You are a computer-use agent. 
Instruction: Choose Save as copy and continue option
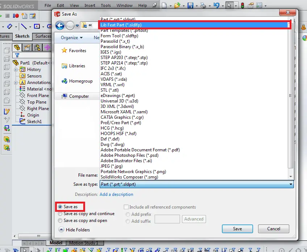pyautogui.click(x=61, y=214)
